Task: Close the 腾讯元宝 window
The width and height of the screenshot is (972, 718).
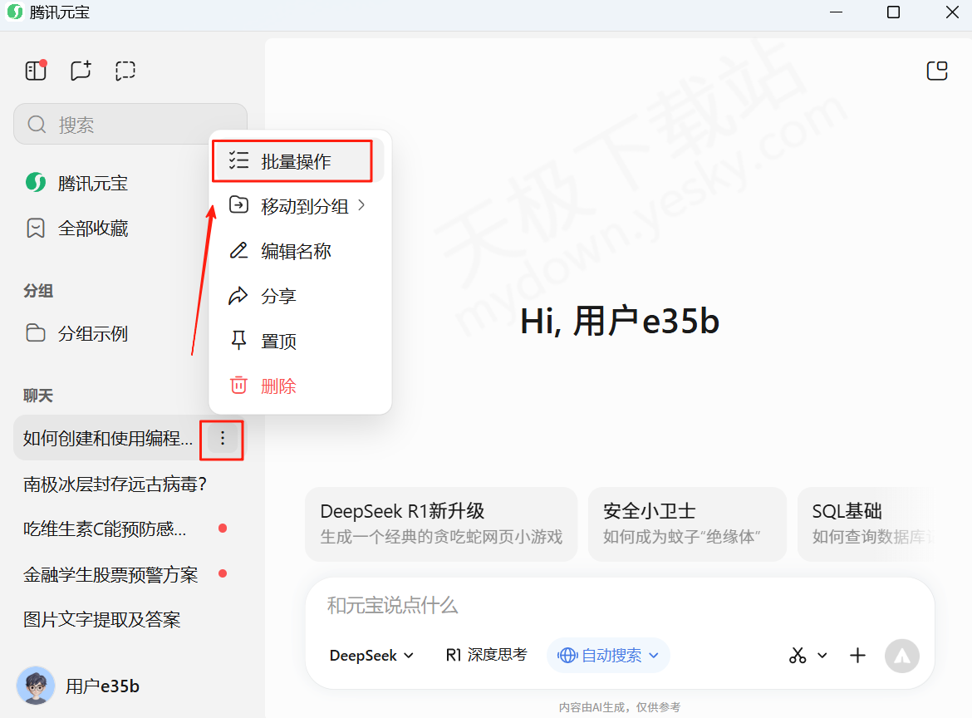Action: coord(953,12)
